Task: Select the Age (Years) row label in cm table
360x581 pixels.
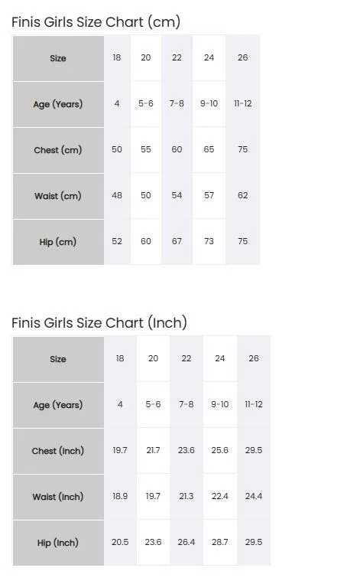Action: (58, 104)
